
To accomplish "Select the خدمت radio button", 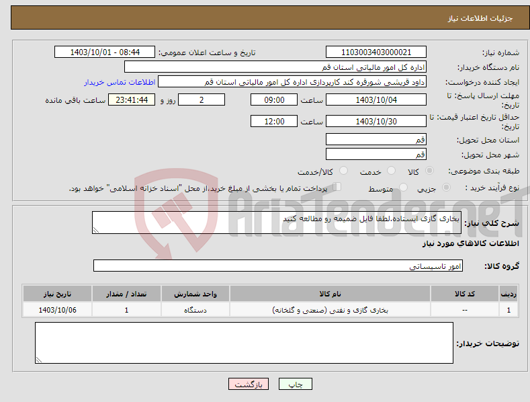I will 391,171.
